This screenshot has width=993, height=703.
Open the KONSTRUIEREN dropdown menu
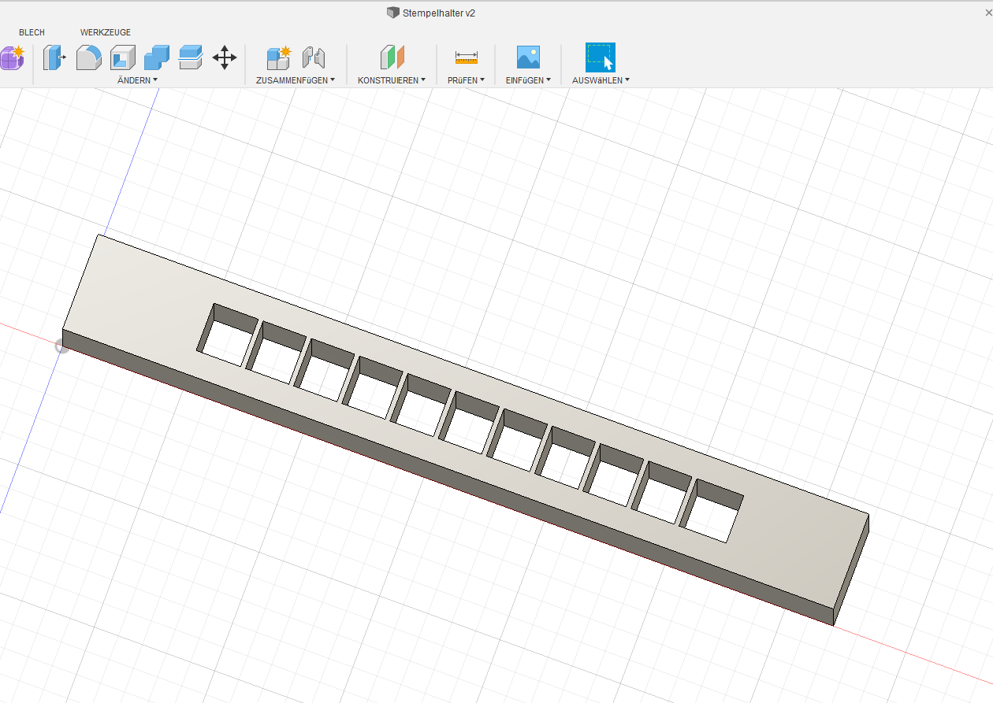(392, 80)
